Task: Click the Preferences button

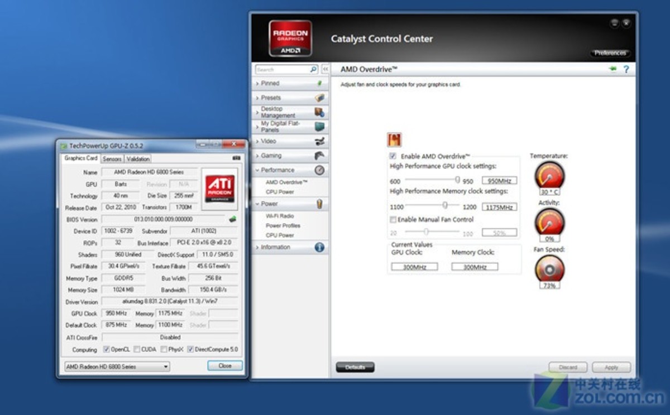Action: point(610,53)
